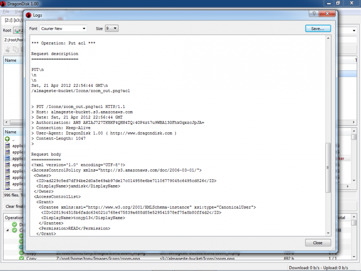
Task: Click the 'Download: 0 b/s - Upload: 0 b/s' status text
Action: 319,267
